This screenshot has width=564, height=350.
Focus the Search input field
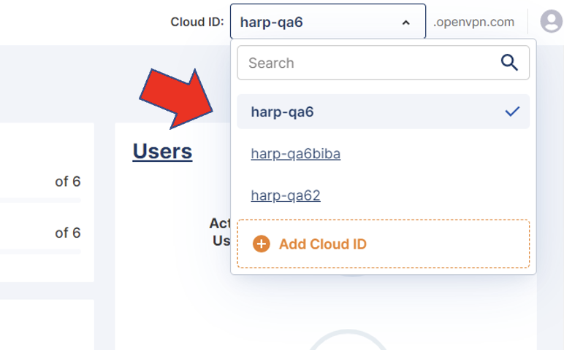[x=383, y=63]
